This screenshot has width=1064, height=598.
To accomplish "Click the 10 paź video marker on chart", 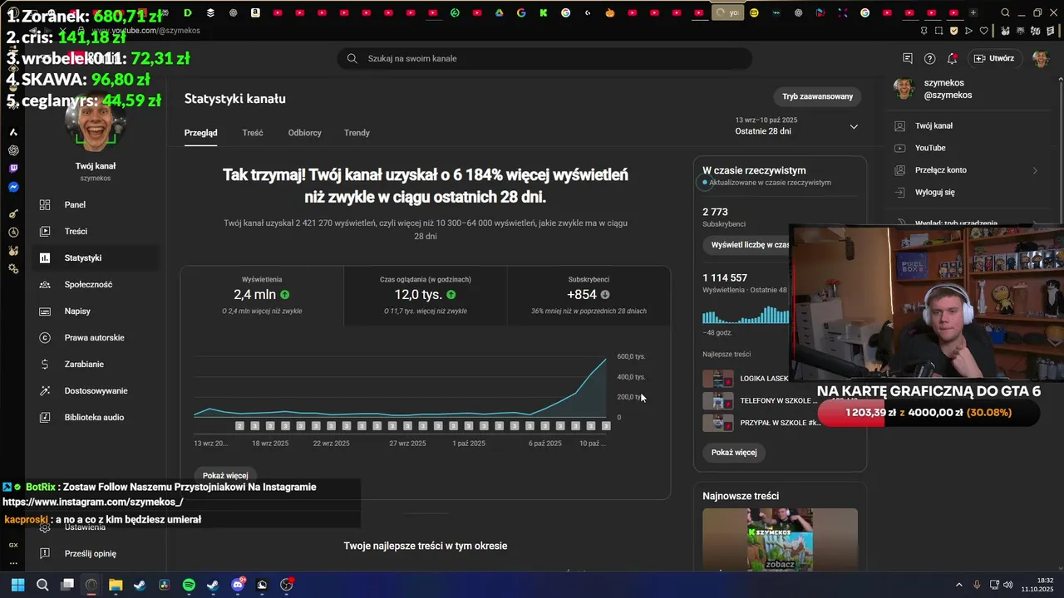I will pyautogui.click(x=606, y=426).
